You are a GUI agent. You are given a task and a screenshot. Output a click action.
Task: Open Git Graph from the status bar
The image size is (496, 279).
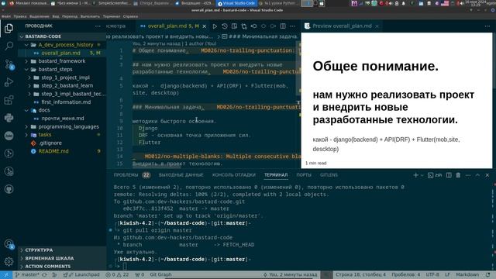(160, 274)
